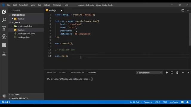The image size is (191, 107).
Task: Select the Terminal panel tab
Action: (x=92, y=73)
